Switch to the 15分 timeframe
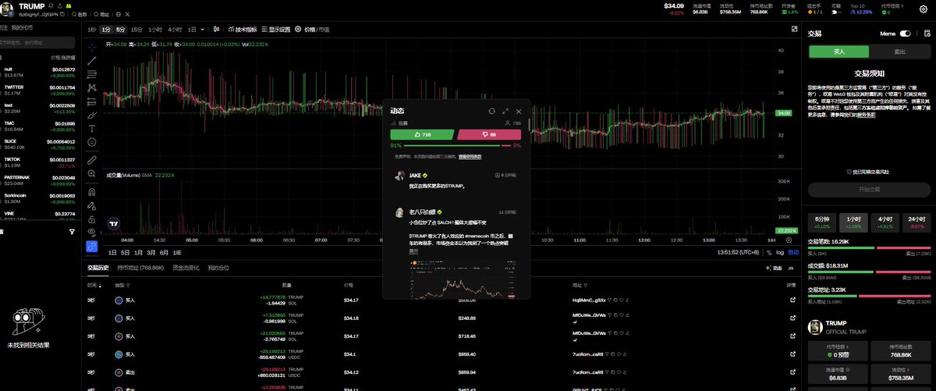This screenshot has height=391, width=936. click(136, 29)
